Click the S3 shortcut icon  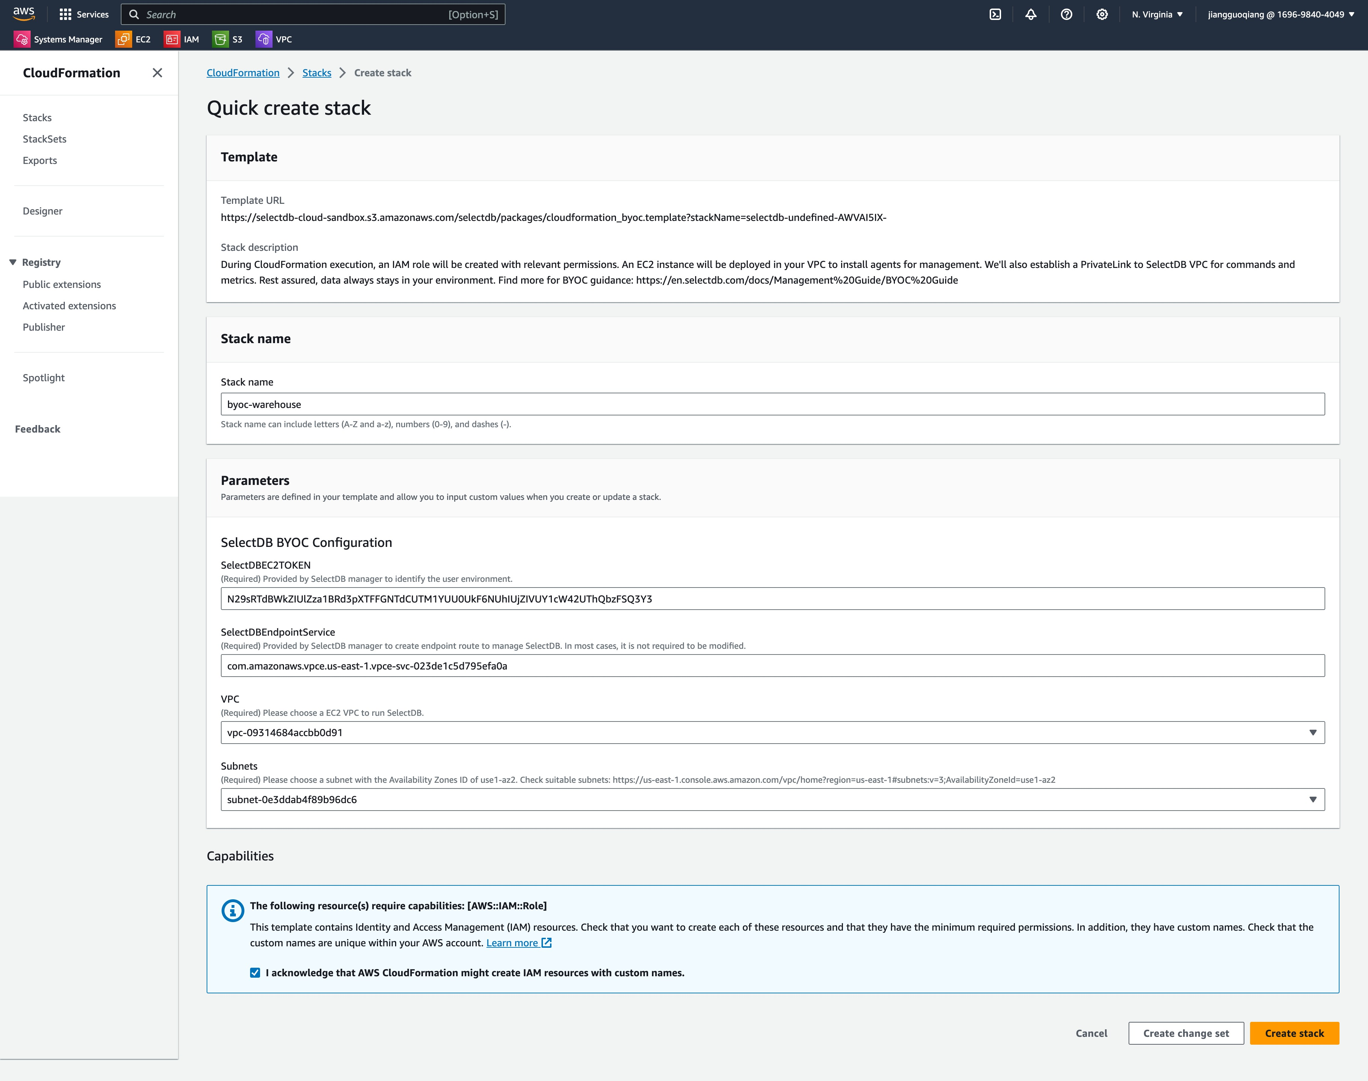220,39
